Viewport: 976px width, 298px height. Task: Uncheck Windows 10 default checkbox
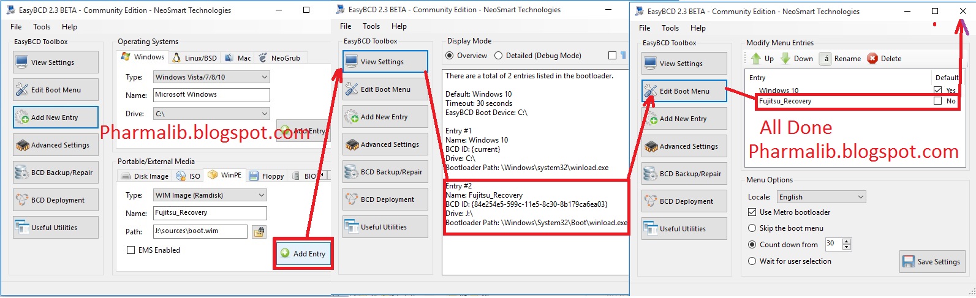click(x=937, y=90)
